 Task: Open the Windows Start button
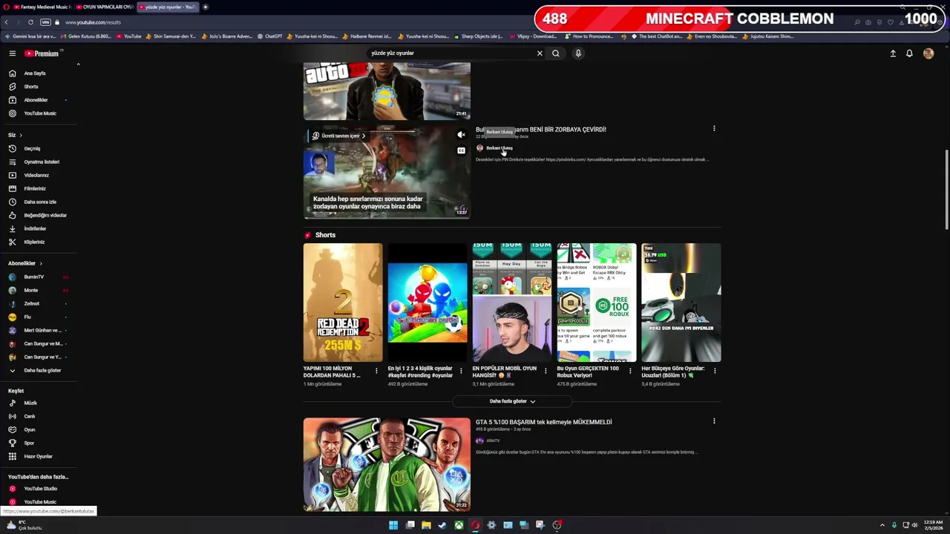coord(393,525)
